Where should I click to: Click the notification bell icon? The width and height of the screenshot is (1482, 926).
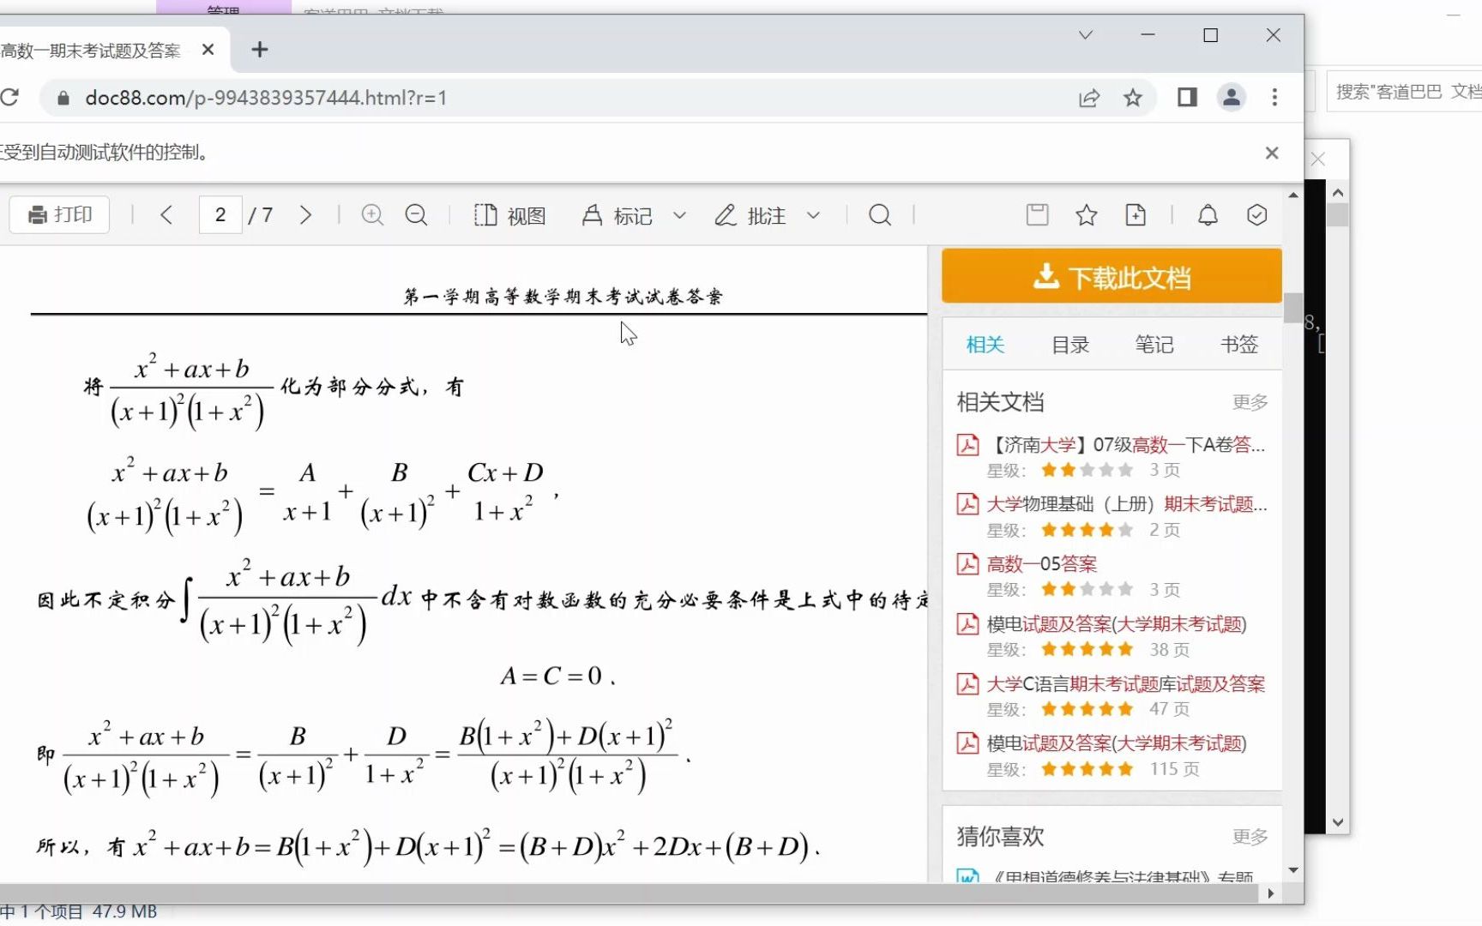coord(1208,214)
